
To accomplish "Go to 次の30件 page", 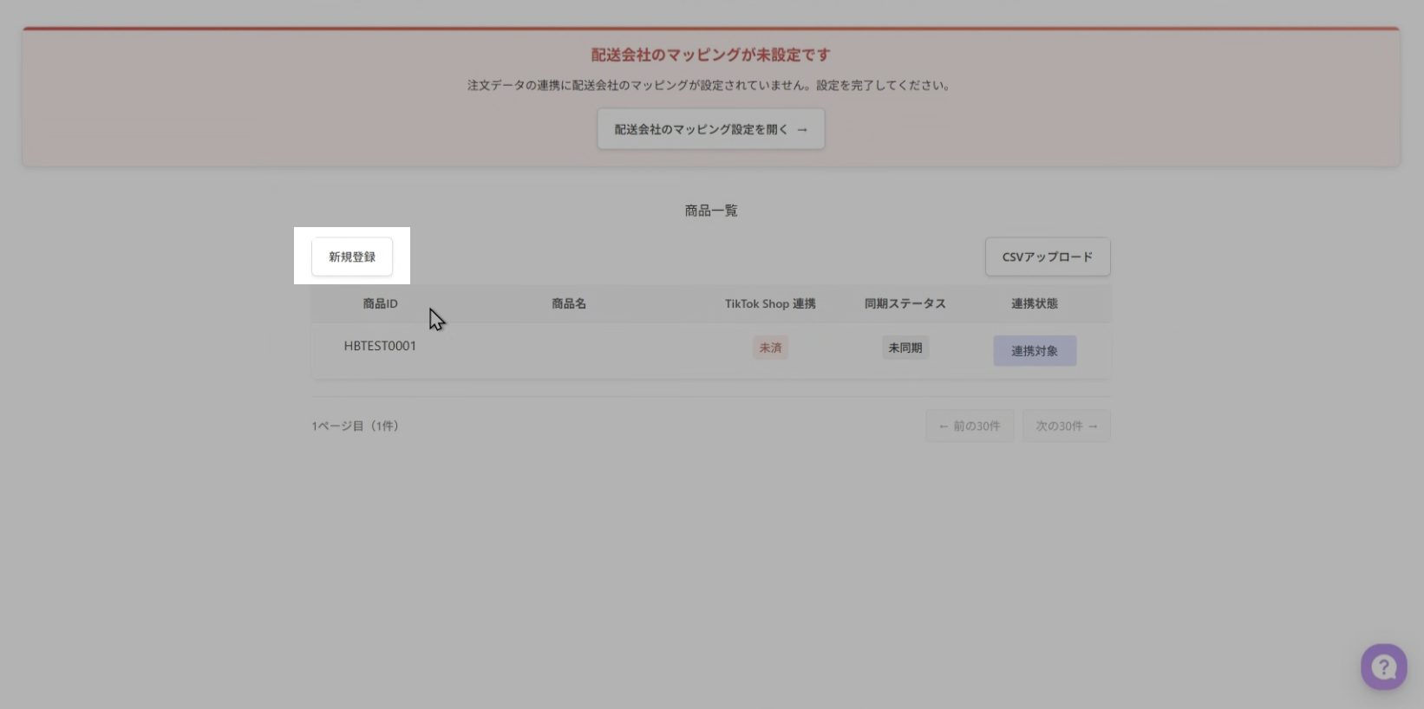I will pos(1067,426).
